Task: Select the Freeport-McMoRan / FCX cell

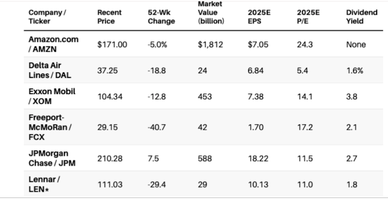Action: [x=50, y=128]
